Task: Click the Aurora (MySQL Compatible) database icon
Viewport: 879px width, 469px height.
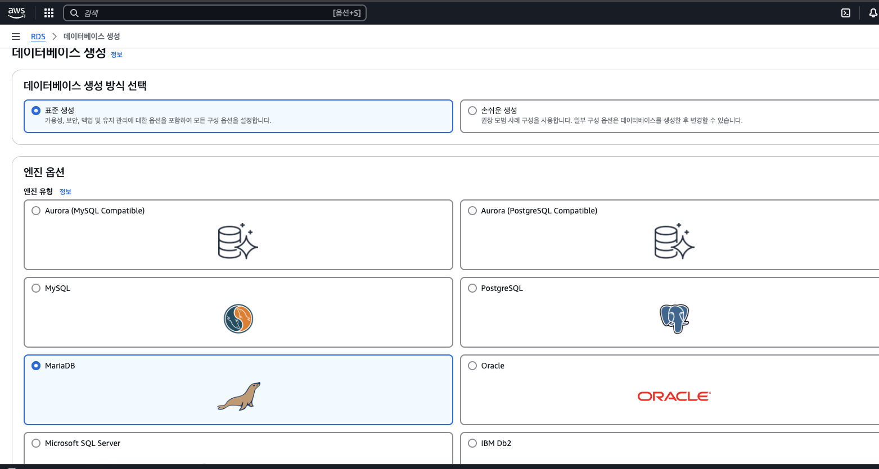Action: (x=238, y=241)
